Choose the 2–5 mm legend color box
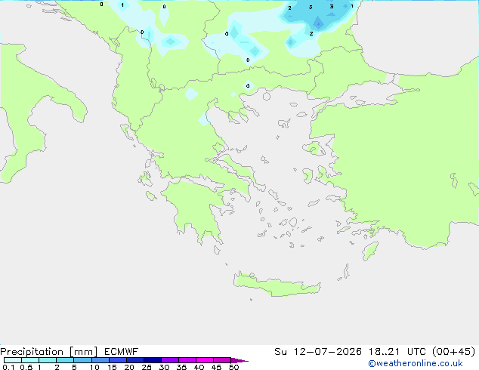This screenshot has width=479, height=370. (x=65, y=360)
